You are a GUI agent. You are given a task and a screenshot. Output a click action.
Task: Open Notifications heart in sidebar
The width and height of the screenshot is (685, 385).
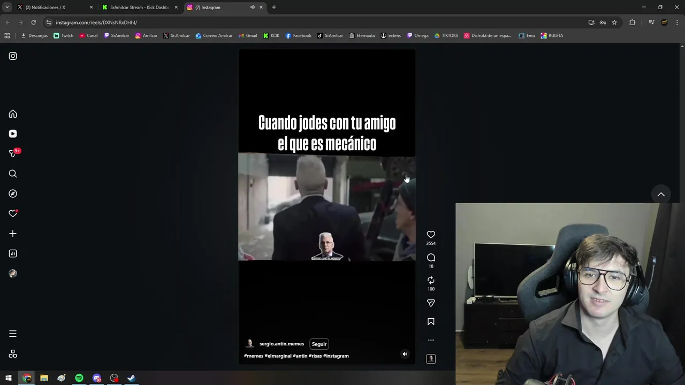coord(13,213)
